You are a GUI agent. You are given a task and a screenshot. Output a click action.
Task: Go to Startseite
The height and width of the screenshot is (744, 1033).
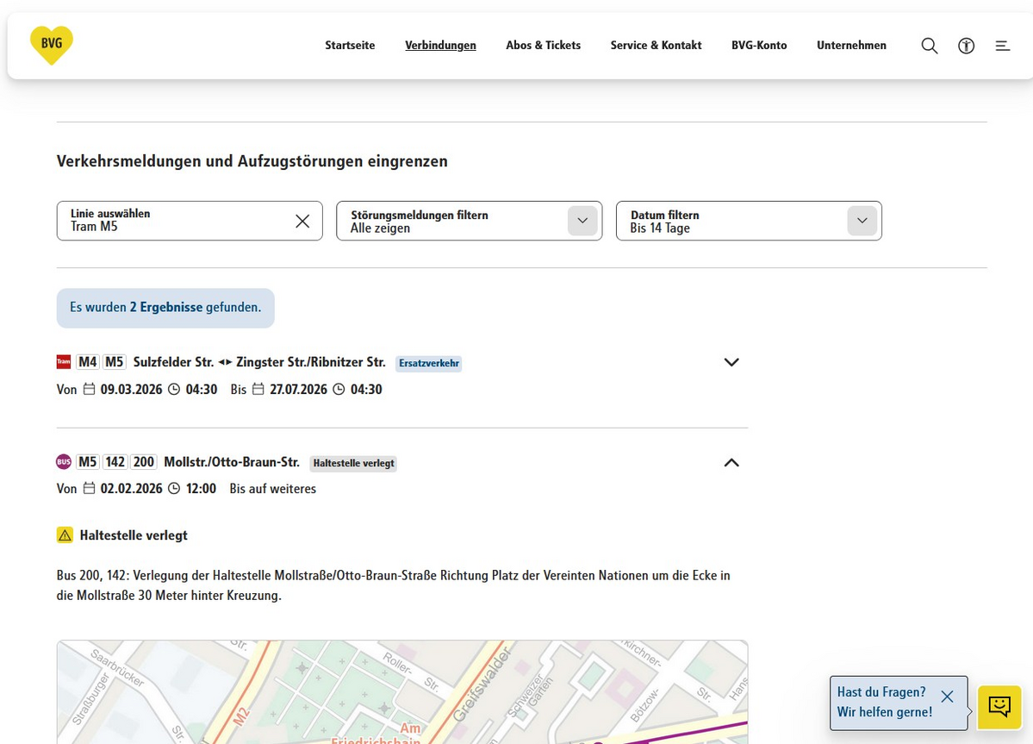350,45
